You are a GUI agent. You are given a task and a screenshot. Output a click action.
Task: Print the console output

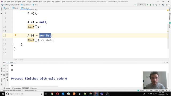[7, 77]
